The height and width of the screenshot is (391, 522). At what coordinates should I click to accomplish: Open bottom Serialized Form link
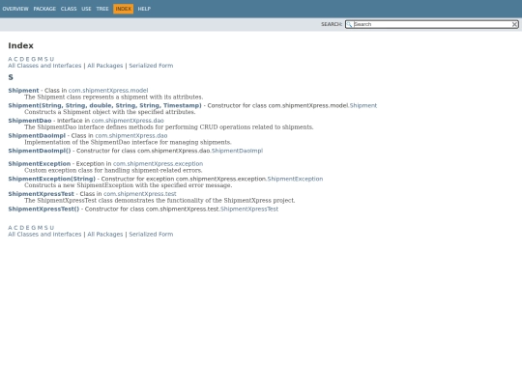tap(151, 234)
